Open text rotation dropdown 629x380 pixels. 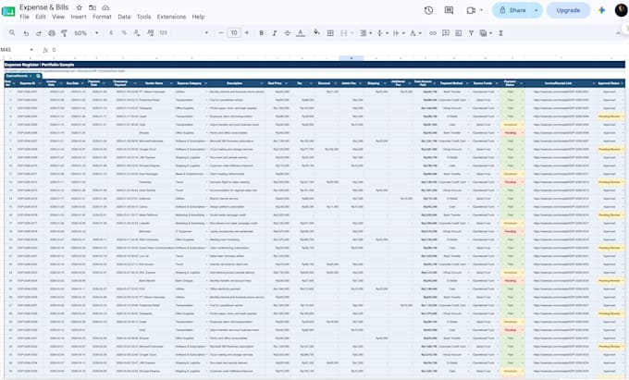415,33
